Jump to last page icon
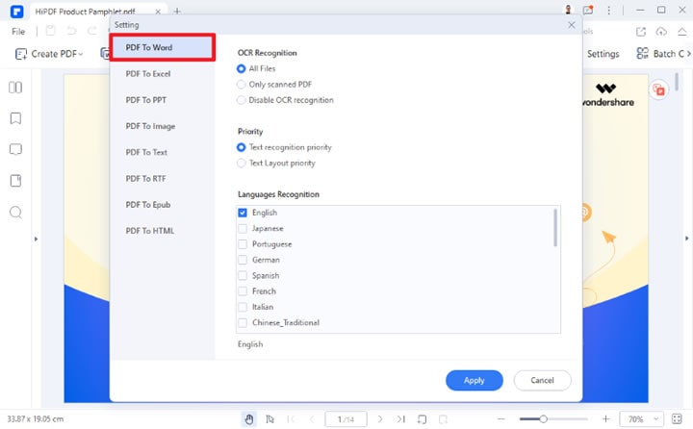693x429 pixels. (x=400, y=419)
